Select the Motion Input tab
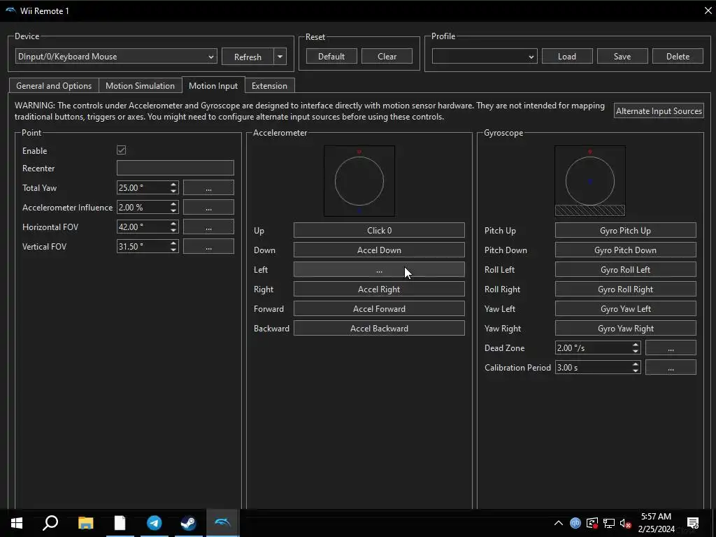Image resolution: width=716 pixels, height=537 pixels. point(213,85)
